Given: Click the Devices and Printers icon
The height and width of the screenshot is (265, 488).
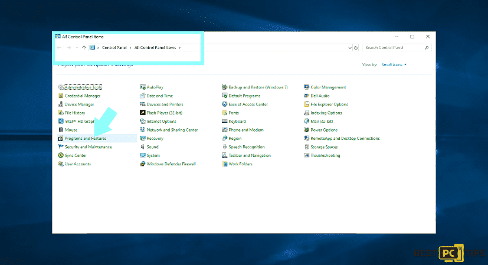Looking at the screenshot, I should click(x=143, y=104).
